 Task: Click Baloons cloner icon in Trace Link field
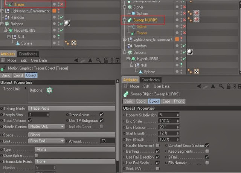click(x=50, y=90)
